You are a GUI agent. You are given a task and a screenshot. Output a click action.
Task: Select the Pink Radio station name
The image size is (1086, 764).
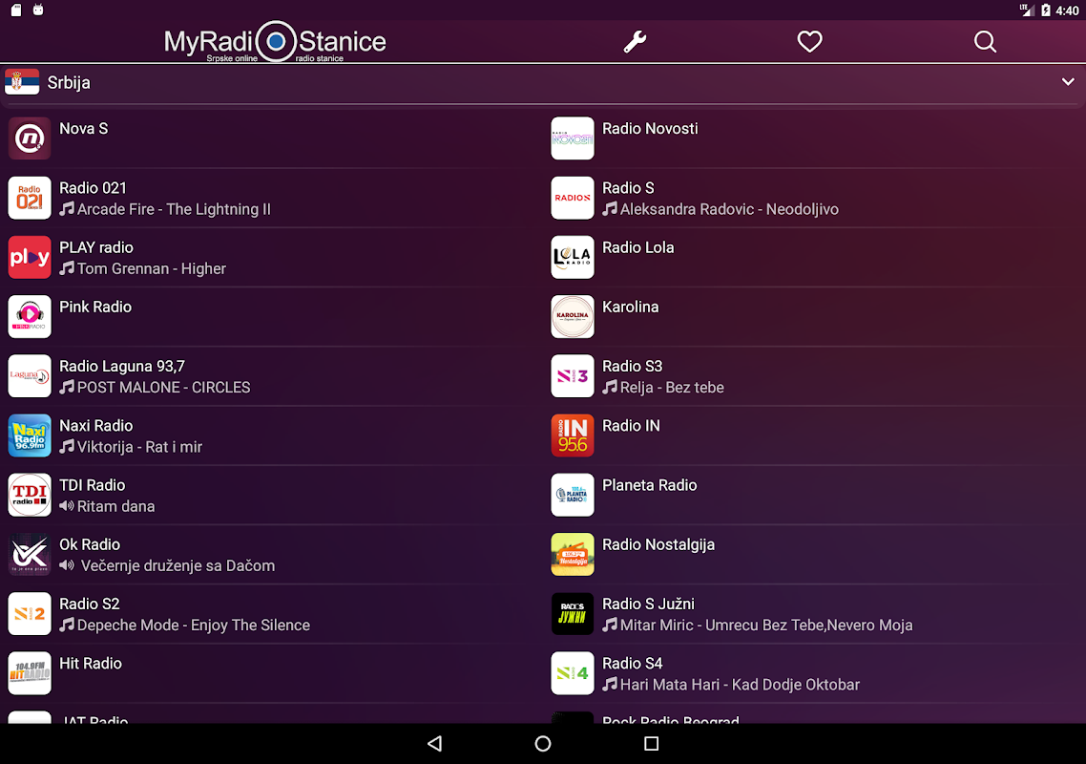point(95,307)
